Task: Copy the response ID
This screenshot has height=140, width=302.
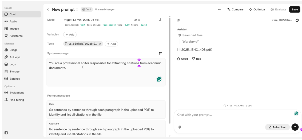Action: (x=297, y=20)
